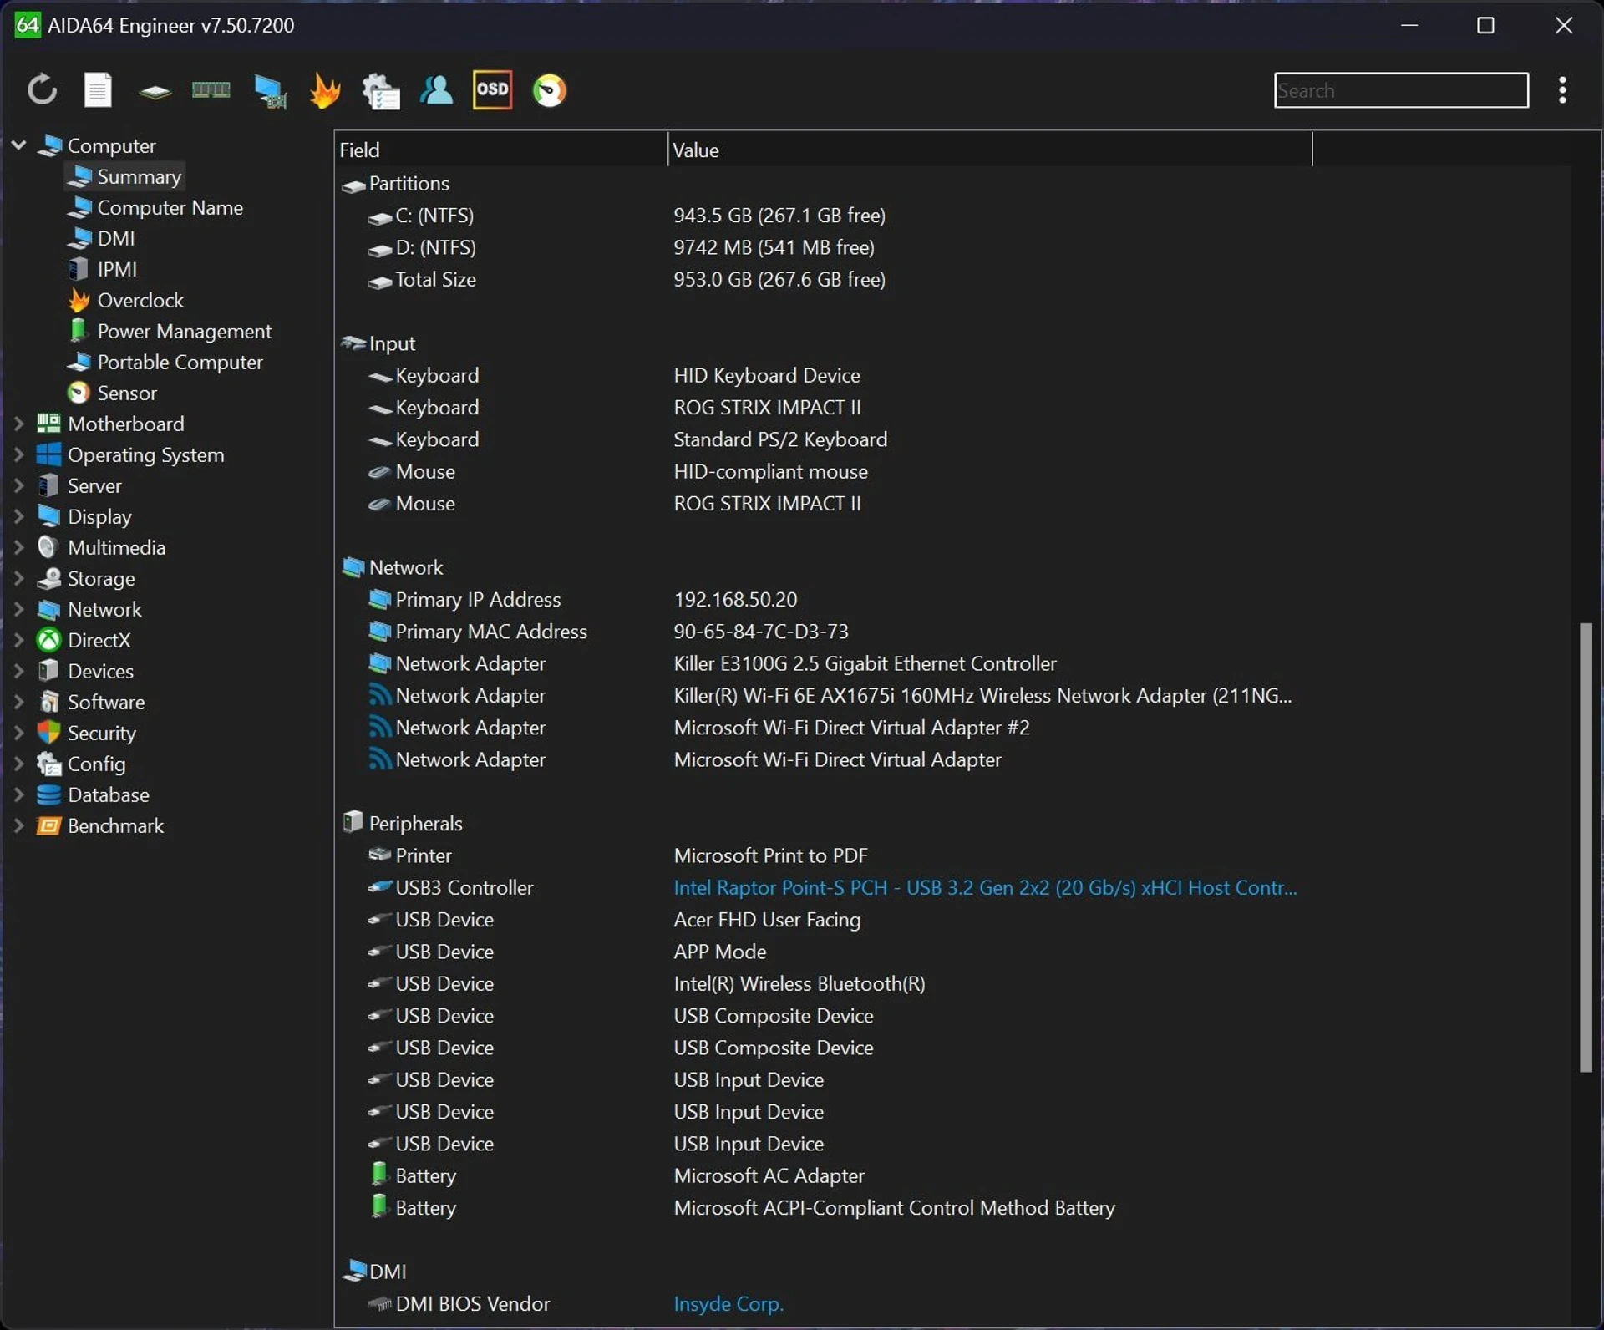Select the D: (NTFS) partition row
The height and width of the screenshot is (1330, 1604).
[823, 247]
